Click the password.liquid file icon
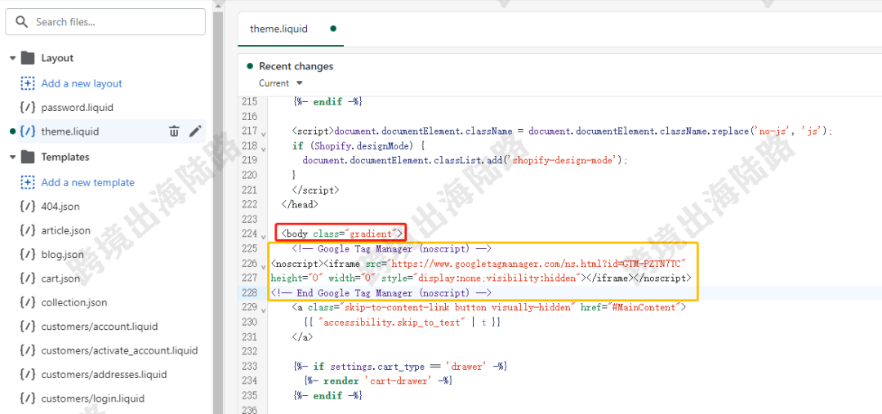This screenshot has width=882, height=414. tap(28, 108)
